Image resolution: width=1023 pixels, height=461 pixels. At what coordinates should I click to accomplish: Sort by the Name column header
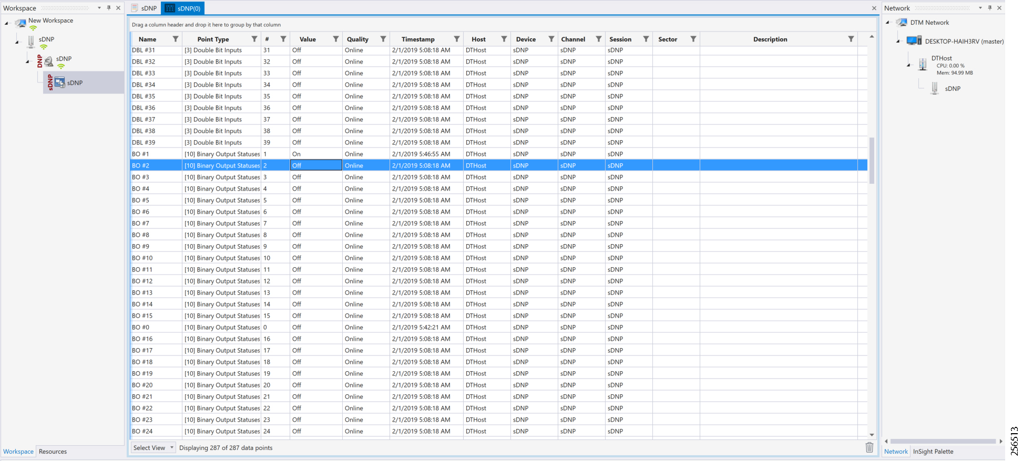148,39
